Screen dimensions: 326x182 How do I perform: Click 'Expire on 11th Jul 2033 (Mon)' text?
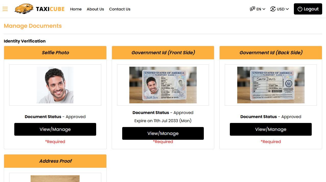coord(163,121)
